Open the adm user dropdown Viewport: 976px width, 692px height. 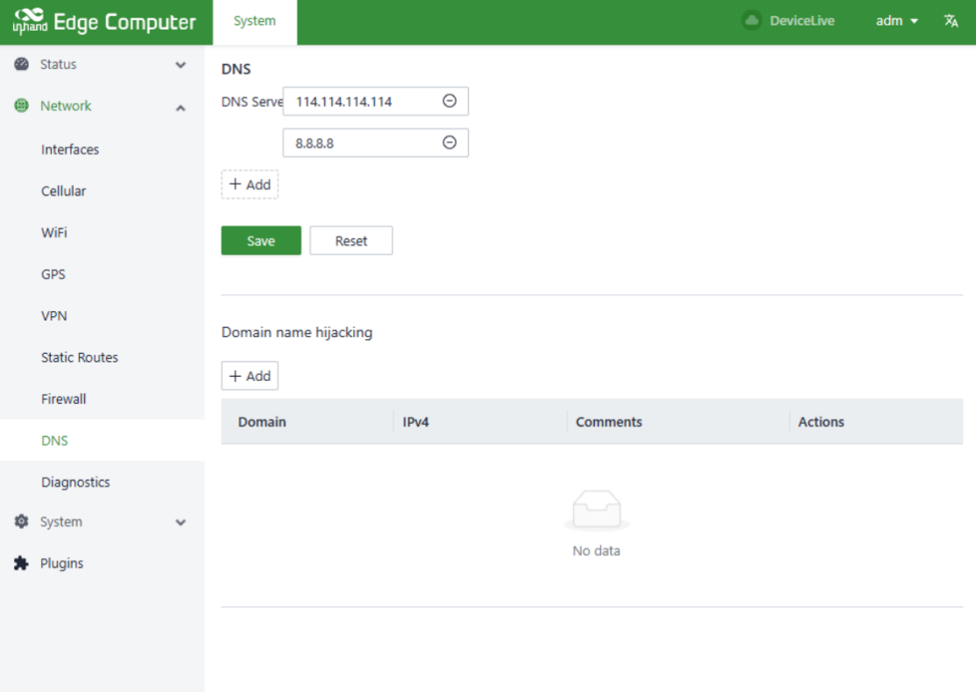coord(897,21)
